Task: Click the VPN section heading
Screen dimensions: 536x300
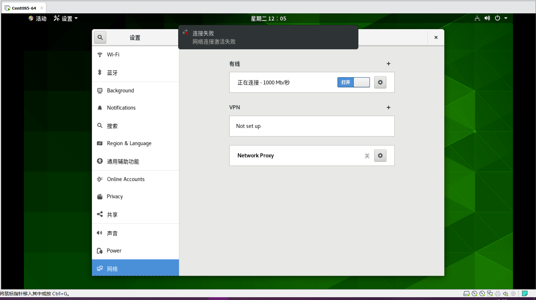Action: 235,107
